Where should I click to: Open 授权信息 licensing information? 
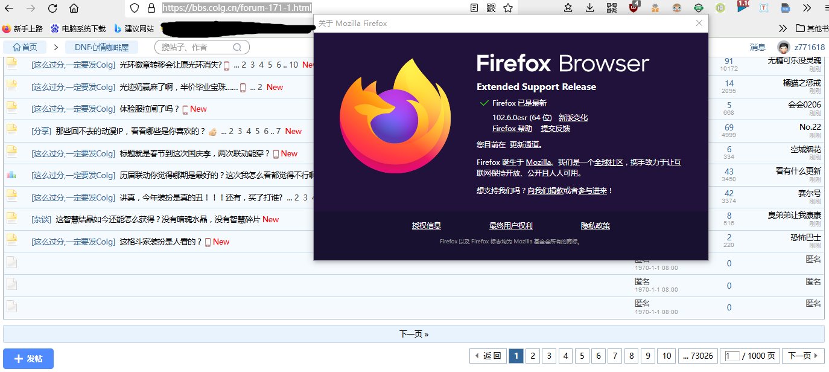[427, 226]
